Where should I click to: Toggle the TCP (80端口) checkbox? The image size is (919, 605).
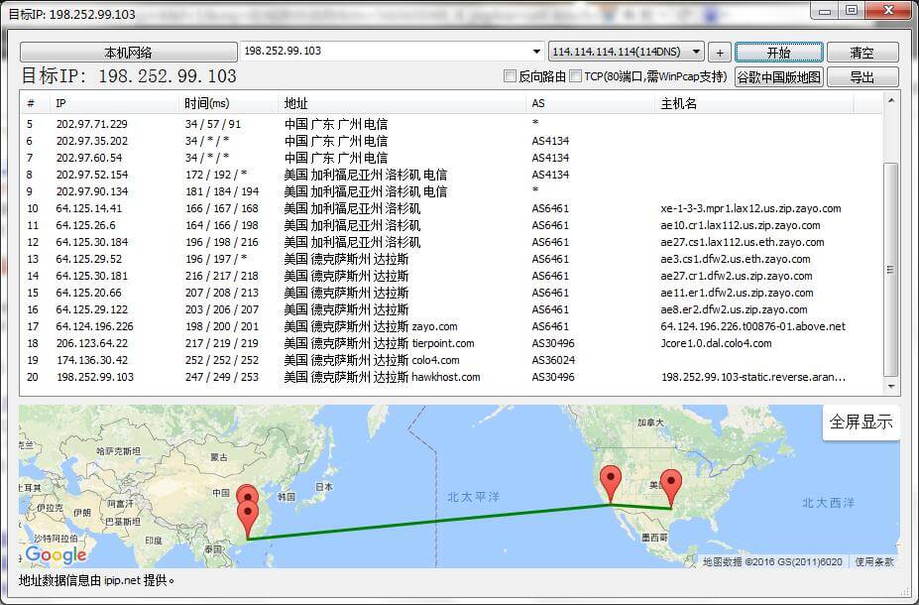click(x=575, y=76)
